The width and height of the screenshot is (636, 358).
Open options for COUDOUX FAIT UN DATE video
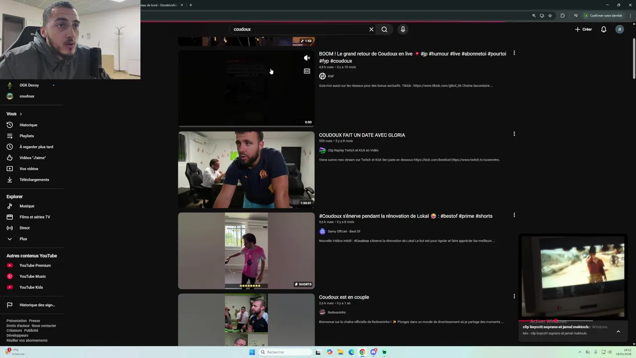[514, 134]
